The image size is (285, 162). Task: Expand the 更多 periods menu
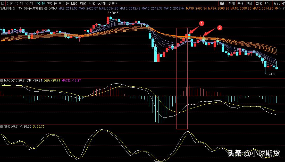point(113,3)
